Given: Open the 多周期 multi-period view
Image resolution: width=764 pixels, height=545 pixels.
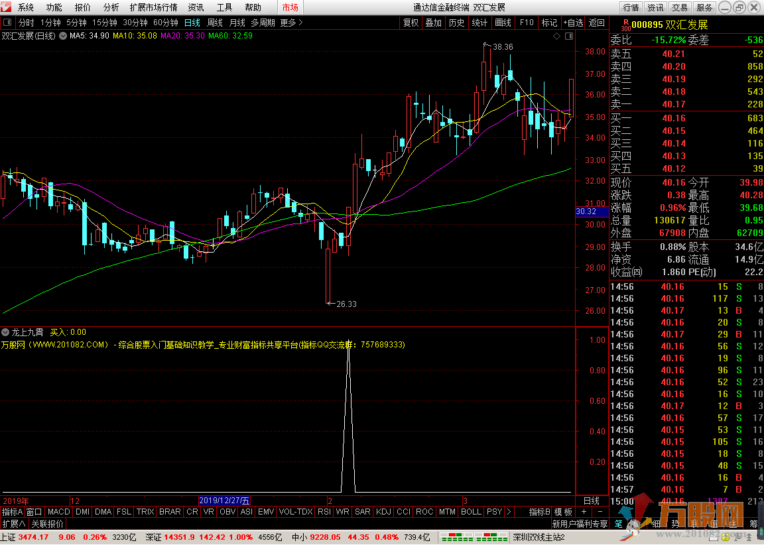Looking at the screenshot, I should [x=263, y=23].
